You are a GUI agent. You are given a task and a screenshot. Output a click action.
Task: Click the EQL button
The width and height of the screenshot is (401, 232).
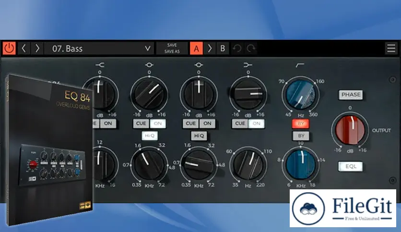click(x=351, y=166)
